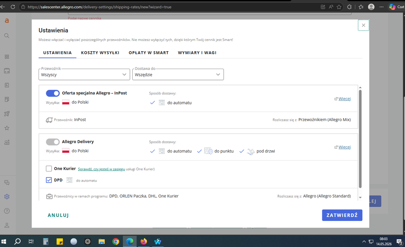Open the search icon in the left sidebar
Viewport: 405px width, 247px height.
point(7,36)
